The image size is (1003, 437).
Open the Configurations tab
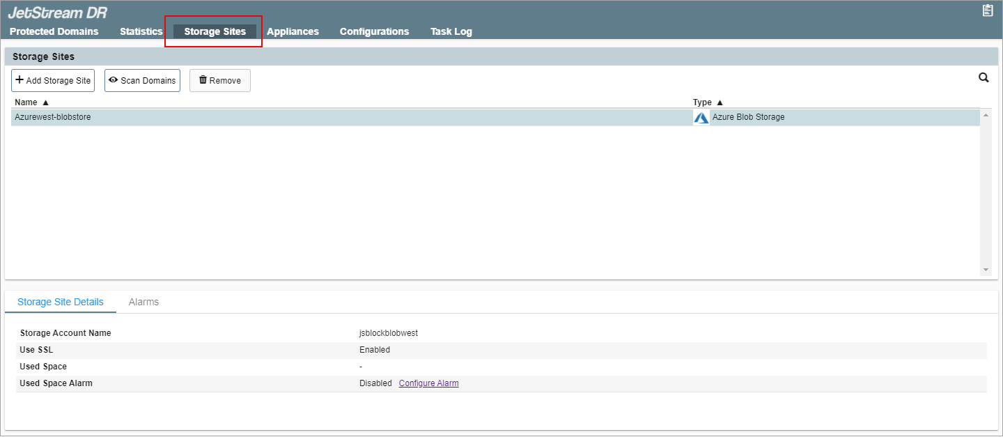(374, 31)
